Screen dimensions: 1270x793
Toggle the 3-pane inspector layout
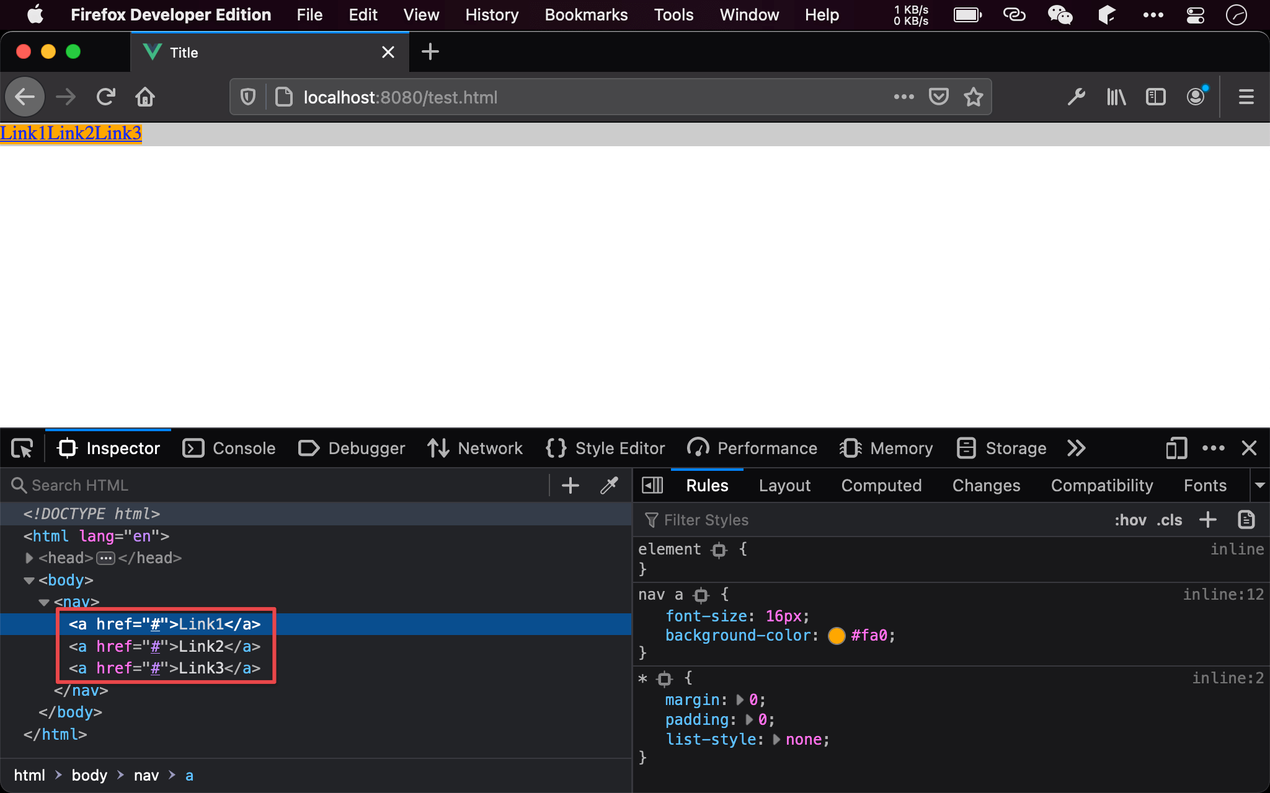(652, 485)
